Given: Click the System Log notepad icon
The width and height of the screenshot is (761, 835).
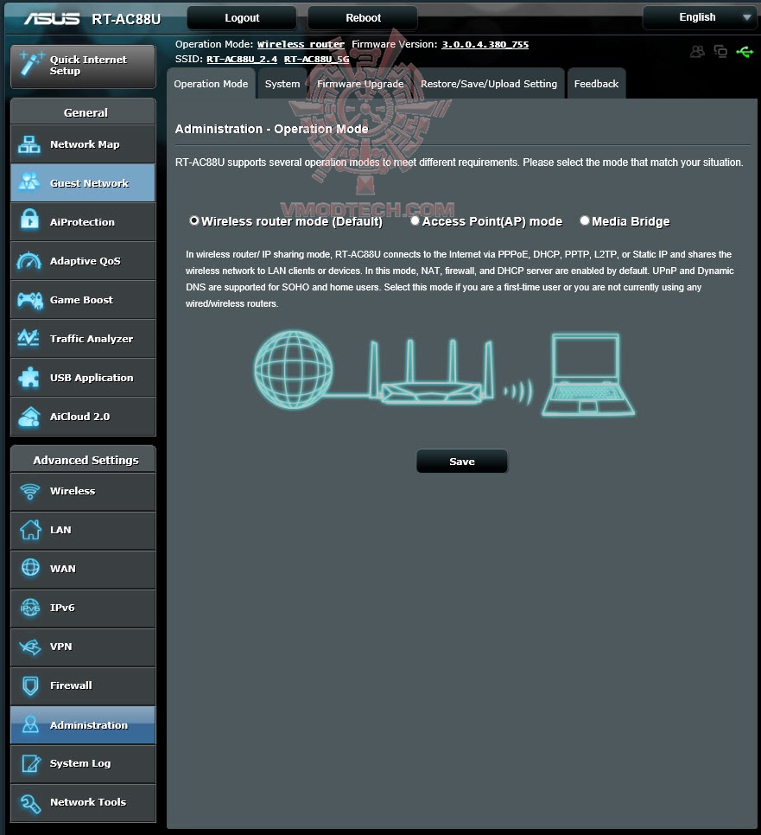Looking at the screenshot, I should pos(31,763).
